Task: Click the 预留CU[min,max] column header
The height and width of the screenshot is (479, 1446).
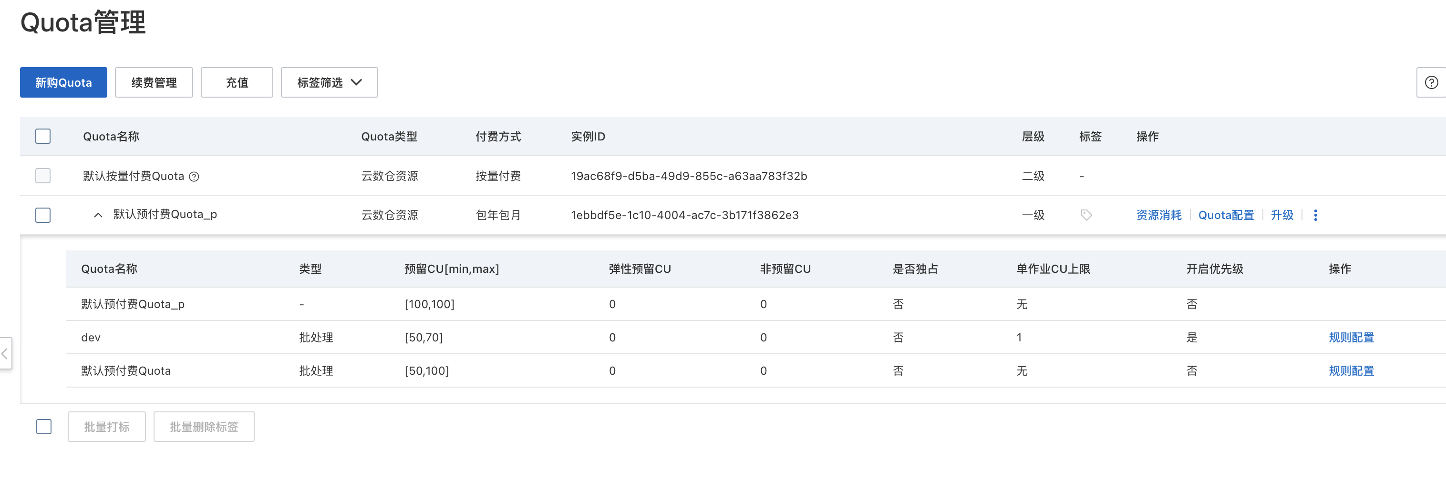Action: [x=452, y=269]
